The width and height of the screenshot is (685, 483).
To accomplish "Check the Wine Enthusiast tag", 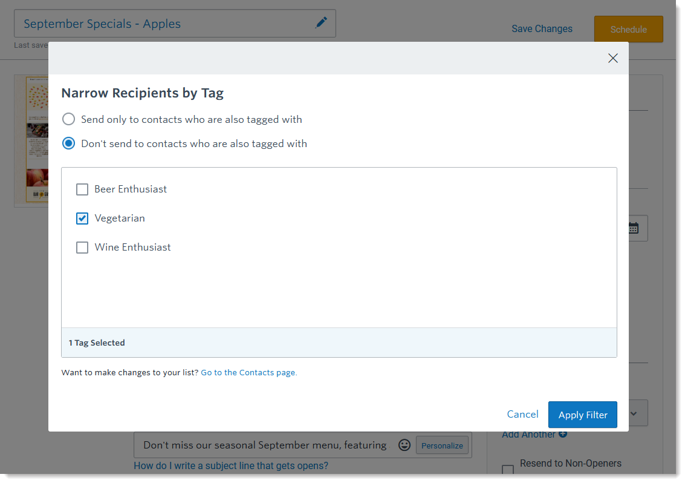I will click(x=82, y=247).
